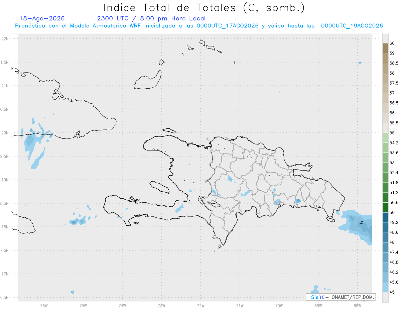
Task: Click the "20N" latitude label
Action: [5, 133]
